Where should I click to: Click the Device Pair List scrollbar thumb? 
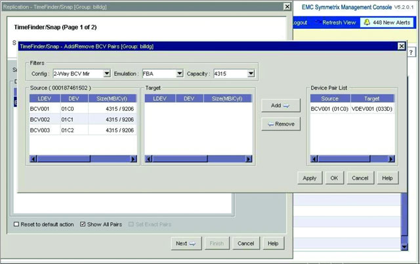[x=344, y=159]
